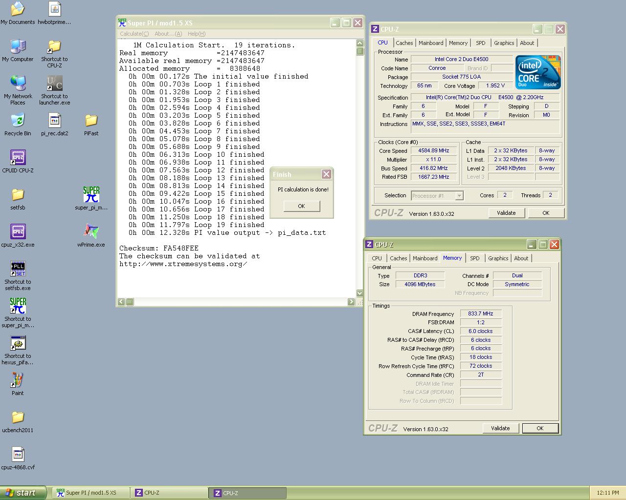The width and height of the screenshot is (626, 500).
Task: Click Super PI horizontal scrollbar right arrow
Action: [x=351, y=302]
